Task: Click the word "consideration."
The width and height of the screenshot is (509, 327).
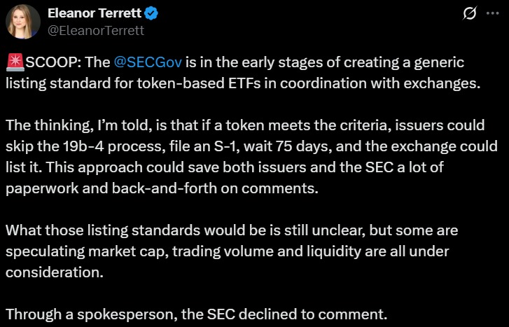Action: [x=55, y=272]
